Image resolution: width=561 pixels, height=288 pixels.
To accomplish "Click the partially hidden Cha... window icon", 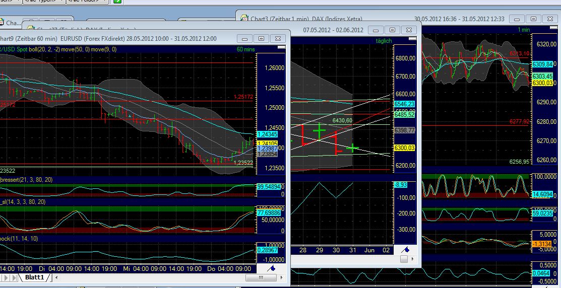I will [2, 23].
